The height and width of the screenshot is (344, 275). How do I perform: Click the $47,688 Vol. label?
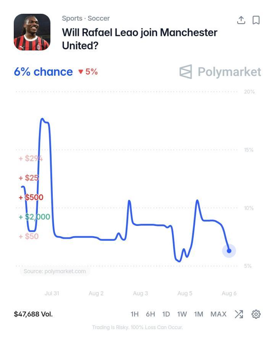[33, 314]
